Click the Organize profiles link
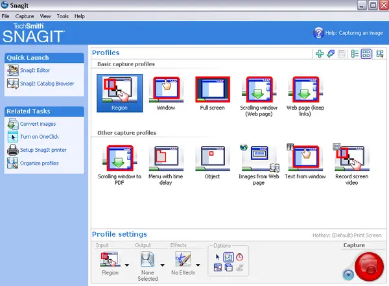Viewport: 389px width, 286px height. 40,163
